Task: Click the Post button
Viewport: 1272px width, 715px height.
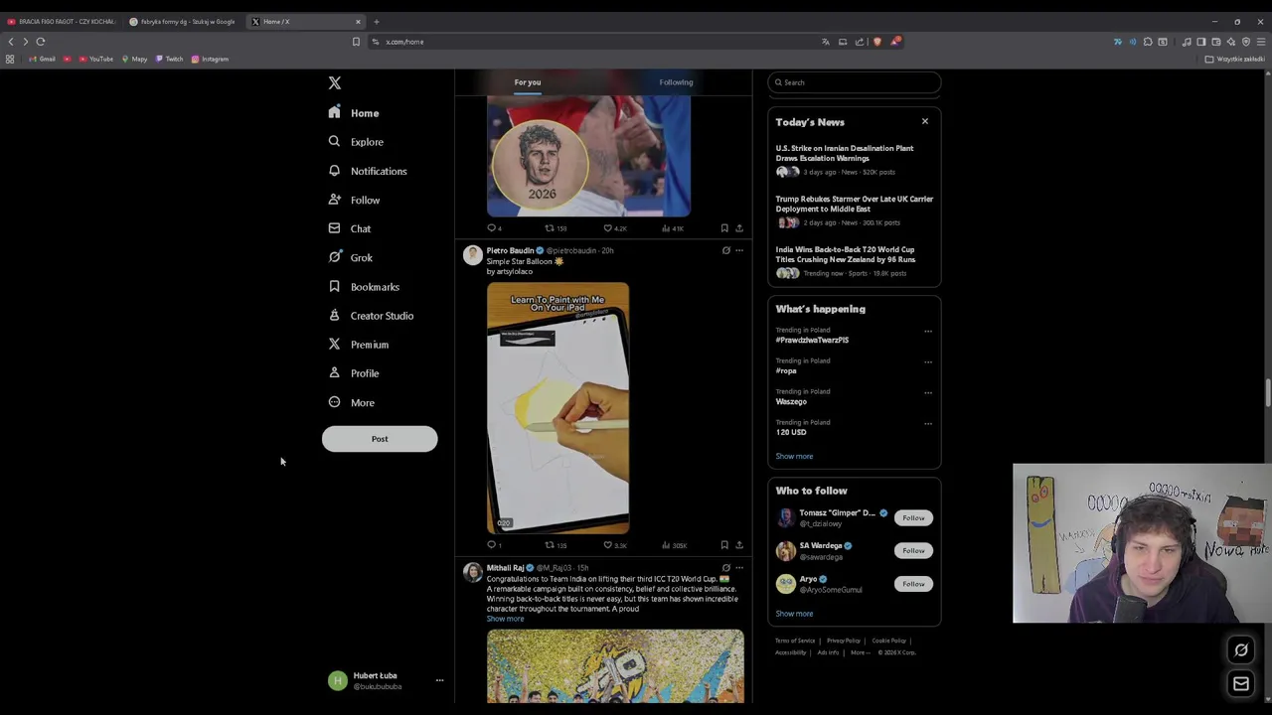Action: click(380, 439)
